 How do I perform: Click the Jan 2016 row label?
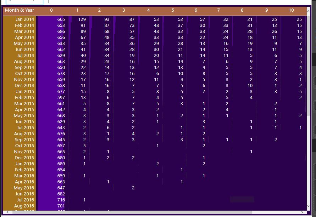25,164
